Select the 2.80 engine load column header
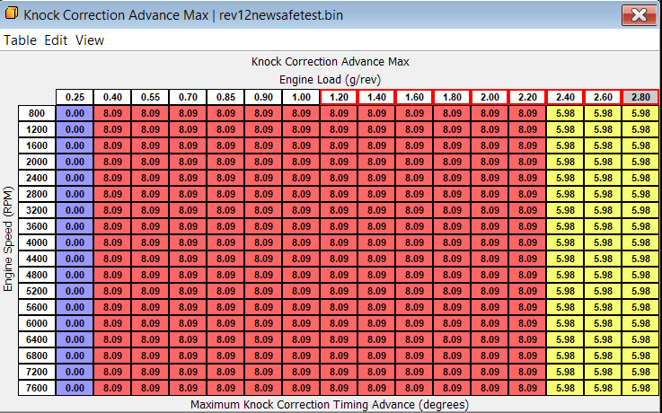Image resolution: width=662 pixels, height=413 pixels. click(640, 97)
